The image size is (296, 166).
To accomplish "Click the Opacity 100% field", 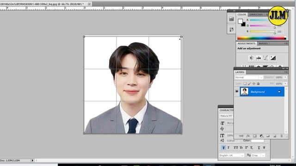I will [279, 77].
